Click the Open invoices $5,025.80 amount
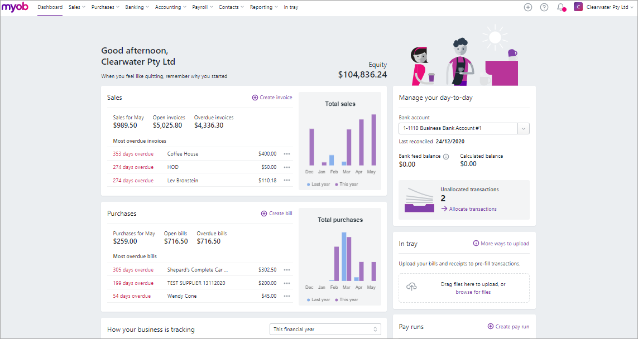The height and width of the screenshot is (339, 638). tap(167, 125)
